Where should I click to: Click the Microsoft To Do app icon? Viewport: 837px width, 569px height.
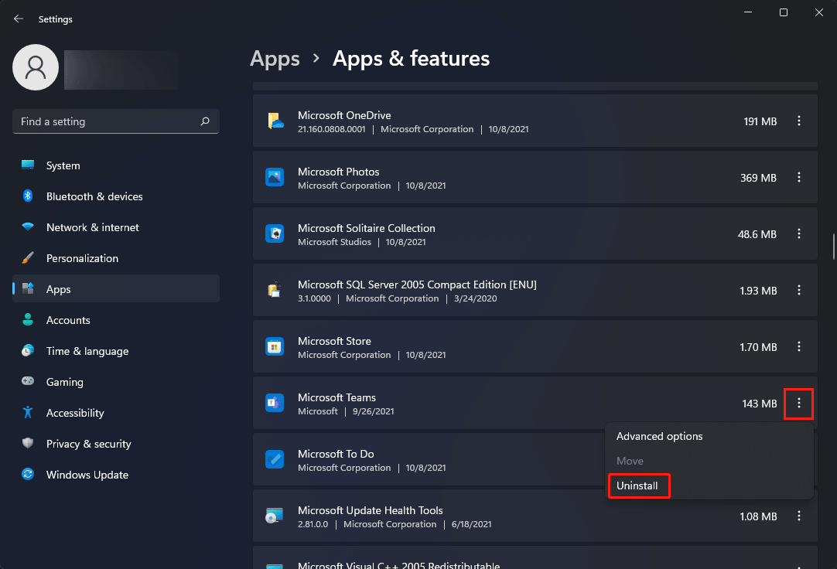pos(275,460)
